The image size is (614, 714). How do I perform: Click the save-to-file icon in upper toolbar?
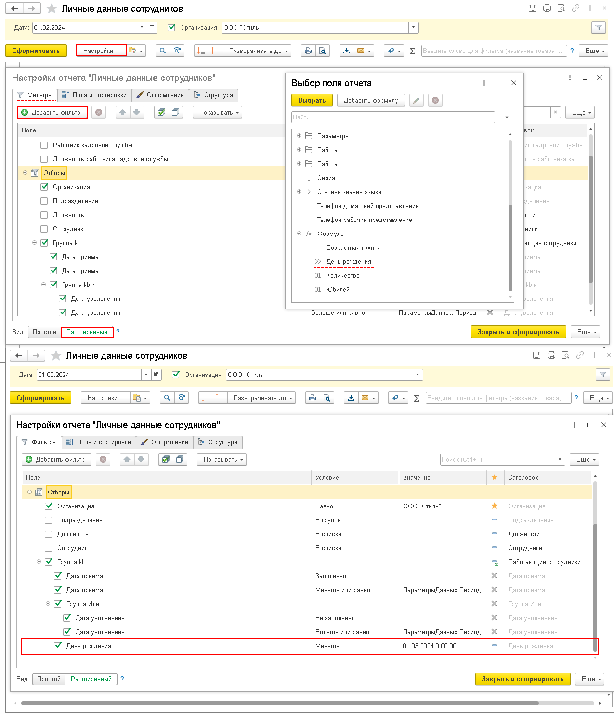pos(347,51)
